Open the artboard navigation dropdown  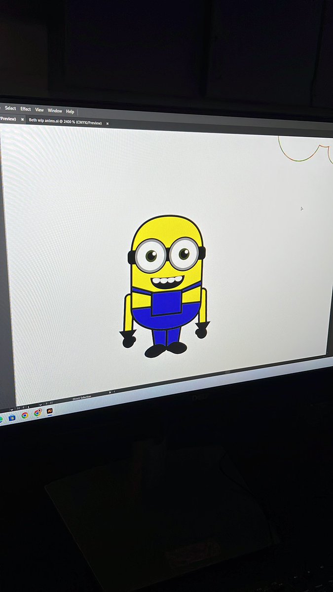40,405
